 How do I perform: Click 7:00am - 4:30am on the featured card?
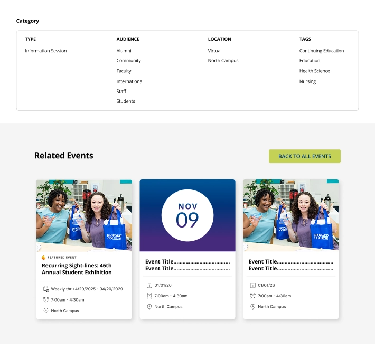point(68,299)
